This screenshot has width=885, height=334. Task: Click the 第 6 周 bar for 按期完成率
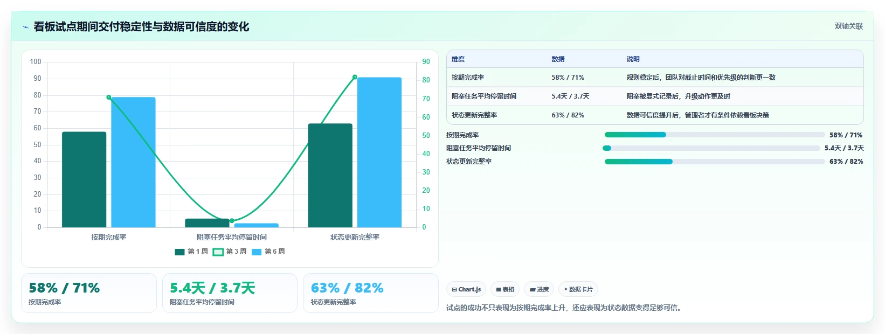pyautogui.click(x=133, y=162)
